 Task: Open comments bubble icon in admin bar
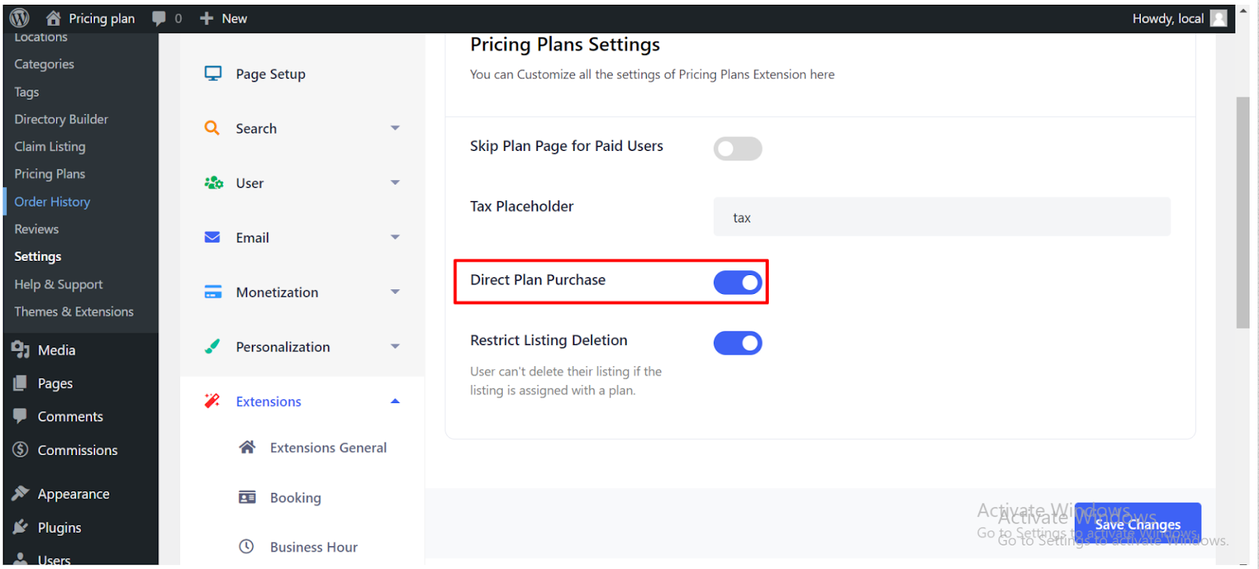coord(159,18)
